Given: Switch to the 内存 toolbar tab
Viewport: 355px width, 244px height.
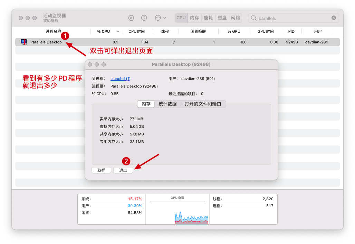Looking at the screenshot, I should [x=194, y=18].
